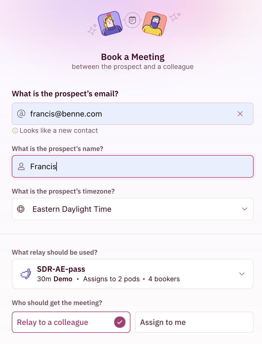Click the Book a Meeting heading

[133, 57]
